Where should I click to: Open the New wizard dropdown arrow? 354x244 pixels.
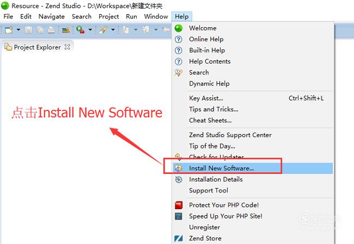pos(19,30)
